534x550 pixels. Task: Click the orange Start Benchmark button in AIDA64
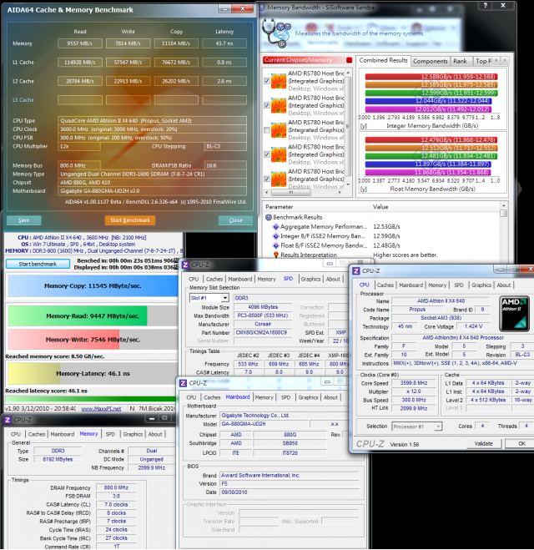(130, 220)
